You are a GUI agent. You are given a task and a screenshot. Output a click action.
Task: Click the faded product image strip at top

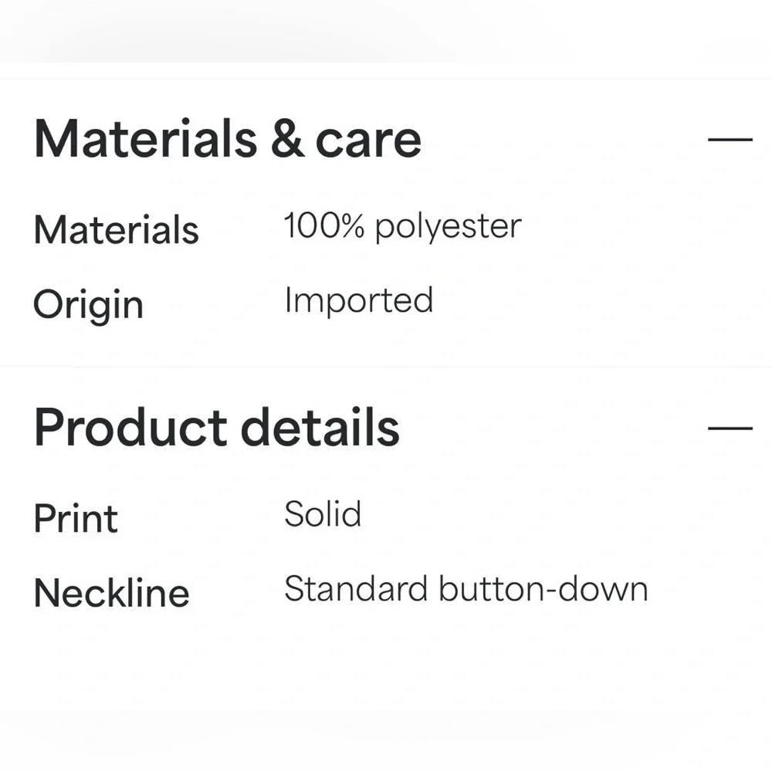386,31
